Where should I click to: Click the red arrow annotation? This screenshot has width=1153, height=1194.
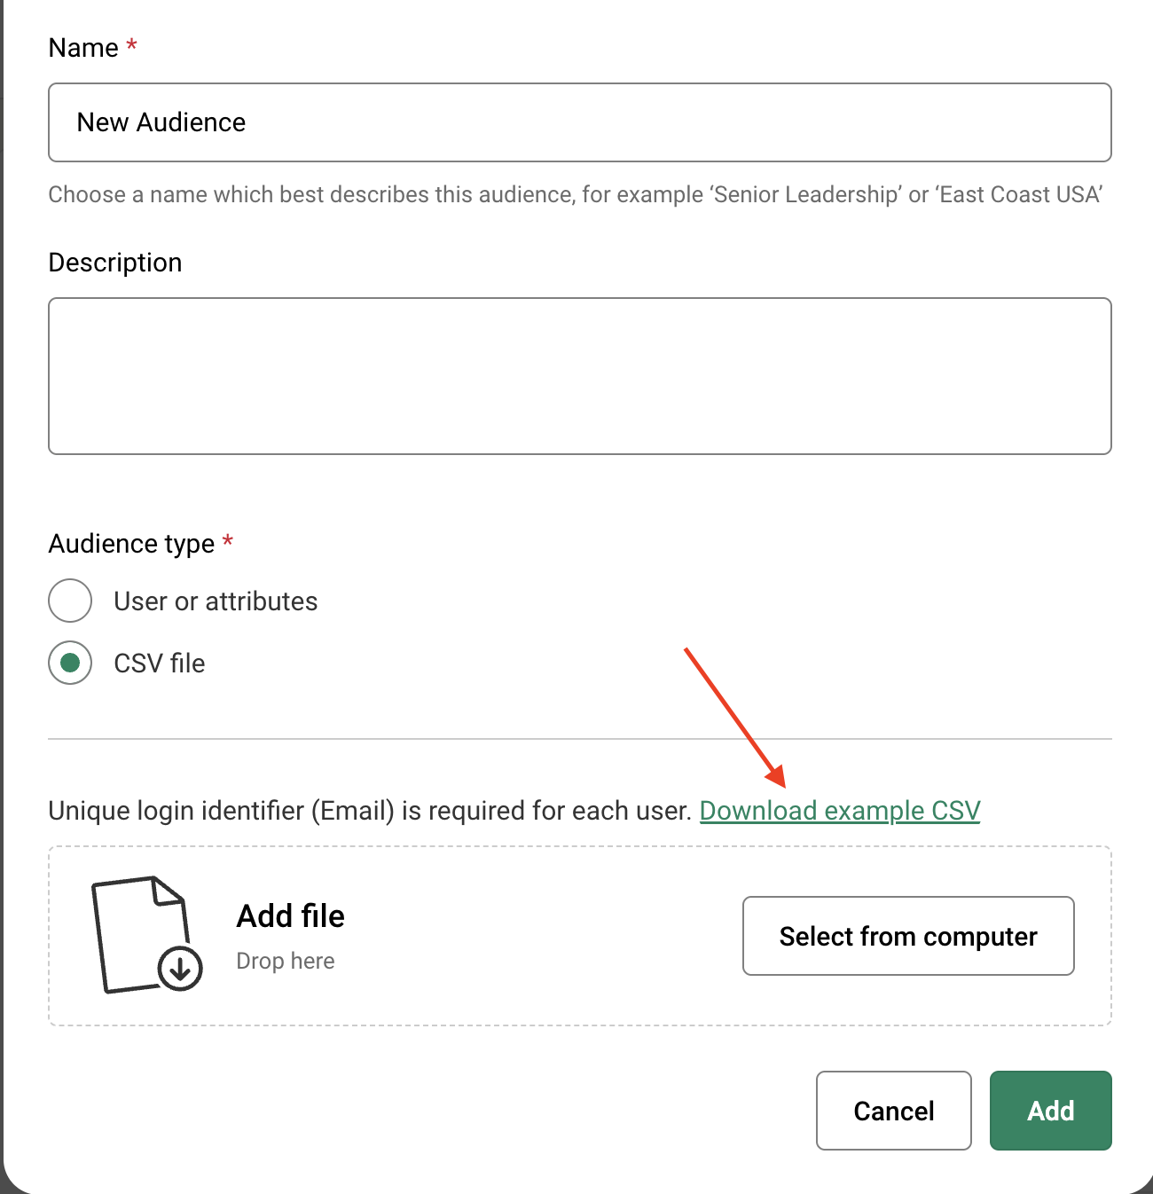click(735, 718)
